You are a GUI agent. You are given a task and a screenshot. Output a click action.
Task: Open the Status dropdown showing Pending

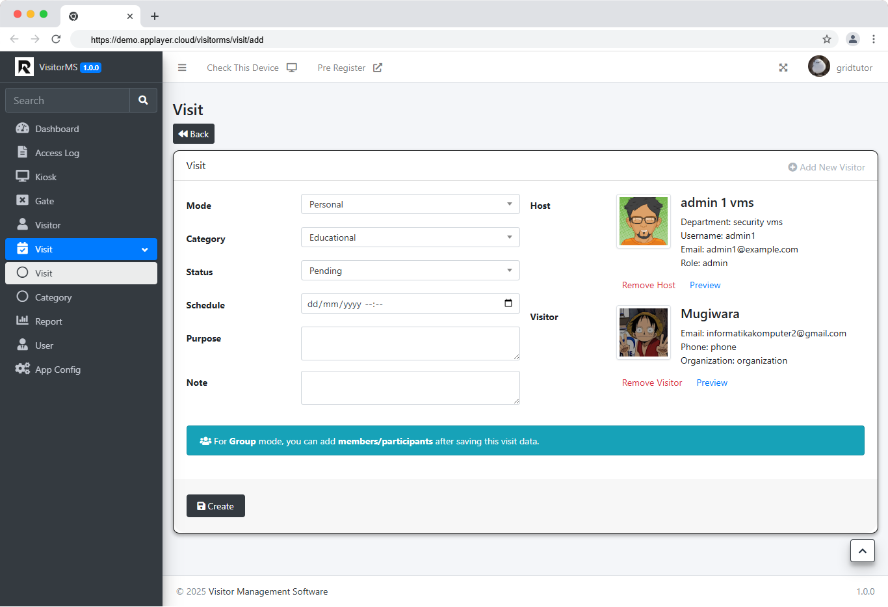410,271
